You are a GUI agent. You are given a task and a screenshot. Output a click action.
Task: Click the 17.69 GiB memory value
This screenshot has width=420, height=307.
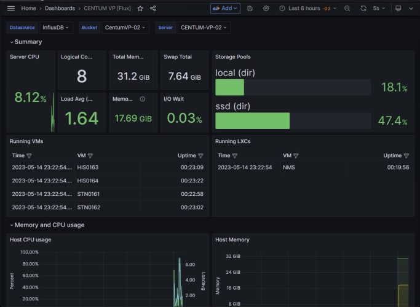[133, 119]
